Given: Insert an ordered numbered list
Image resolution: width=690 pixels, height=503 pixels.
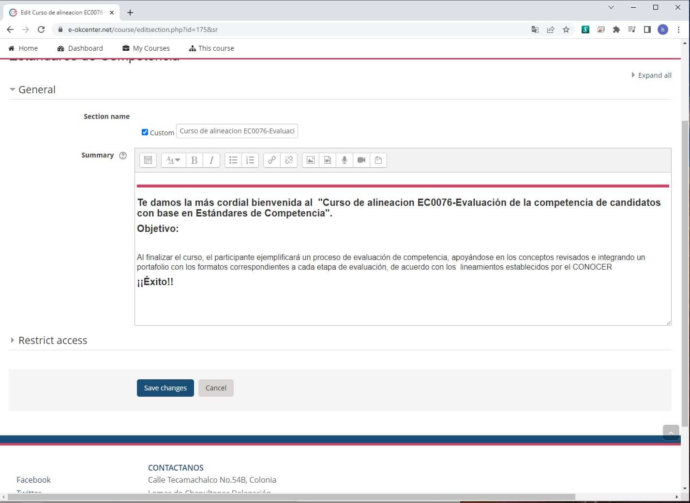Looking at the screenshot, I should (250, 160).
